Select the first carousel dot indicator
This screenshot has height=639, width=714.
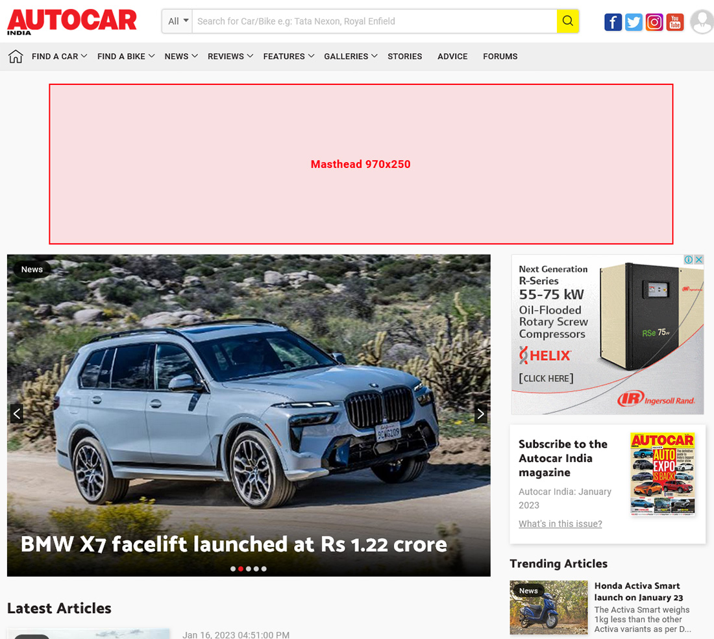click(233, 569)
